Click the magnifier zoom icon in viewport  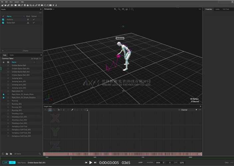pos(119,9)
